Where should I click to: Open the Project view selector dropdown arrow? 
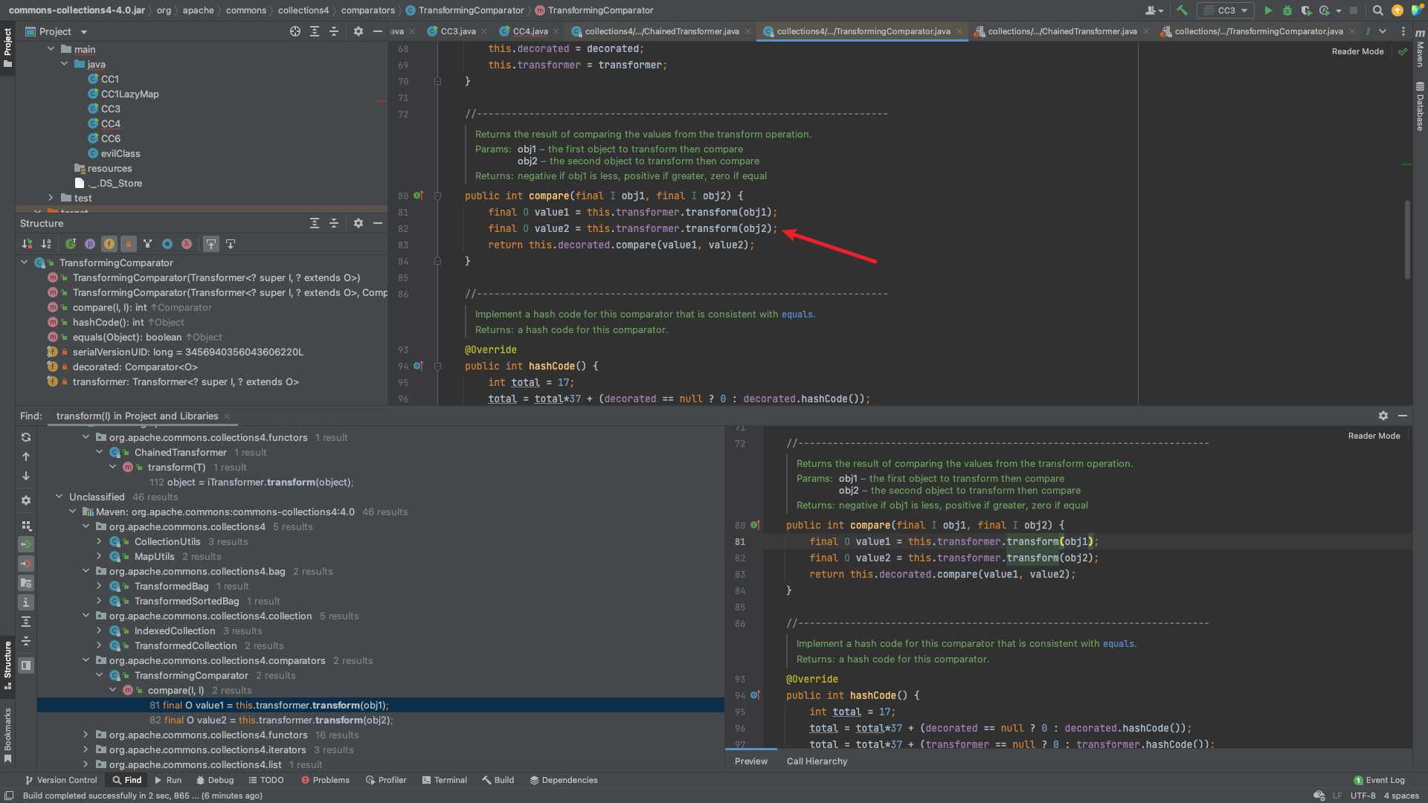84,32
